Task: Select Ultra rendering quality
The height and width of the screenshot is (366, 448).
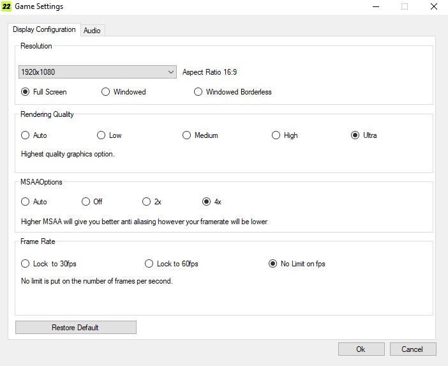Action: tap(355, 135)
